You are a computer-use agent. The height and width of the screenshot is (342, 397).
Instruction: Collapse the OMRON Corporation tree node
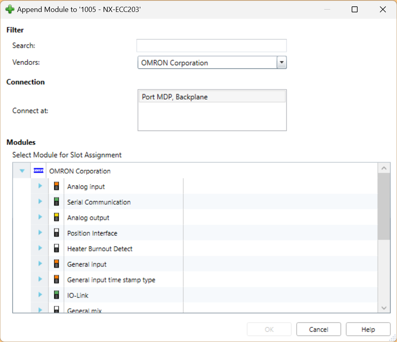point(22,171)
